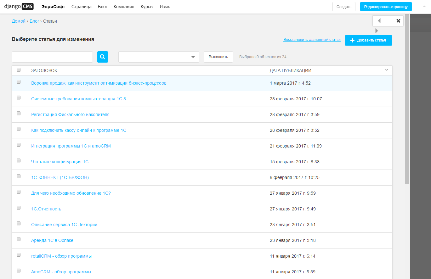431x279 pixels.
Task: Click the page vertical scrollbar thumb
Action: pos(407,99)
